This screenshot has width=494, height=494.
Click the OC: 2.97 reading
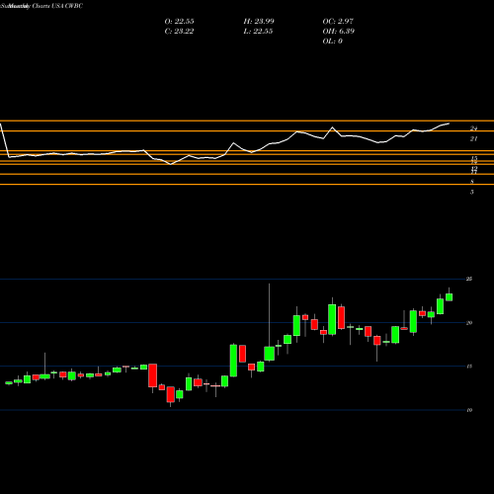coord(338,22)
